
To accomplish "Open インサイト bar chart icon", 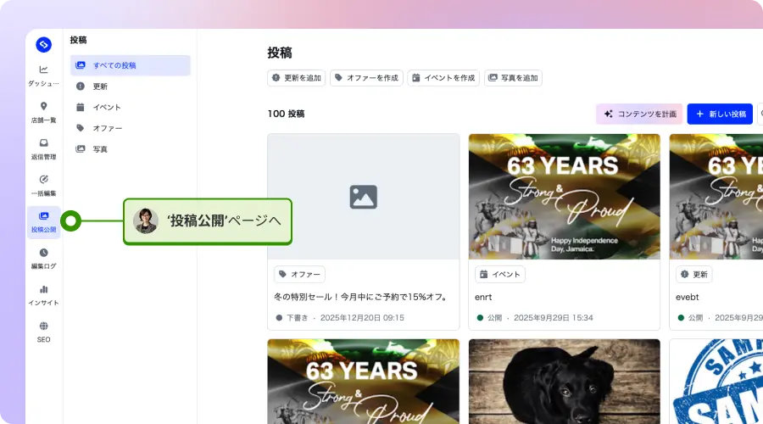I will (x=43, y=289).
